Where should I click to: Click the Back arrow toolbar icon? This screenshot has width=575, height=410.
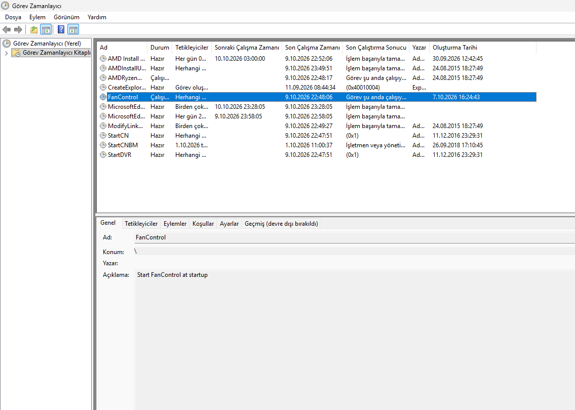[7, 30]
